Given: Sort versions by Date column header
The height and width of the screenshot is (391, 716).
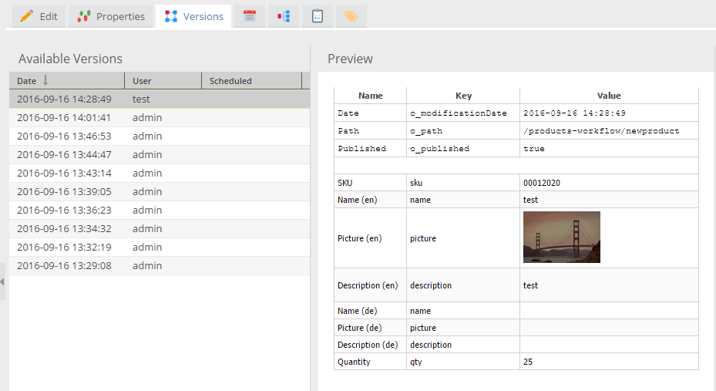Looking at the screenshot, I should [27, 81].
